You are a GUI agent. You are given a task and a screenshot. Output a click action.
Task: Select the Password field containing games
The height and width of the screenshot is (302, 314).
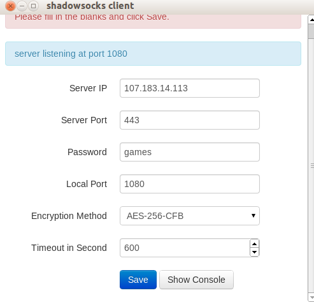(190, 152)
